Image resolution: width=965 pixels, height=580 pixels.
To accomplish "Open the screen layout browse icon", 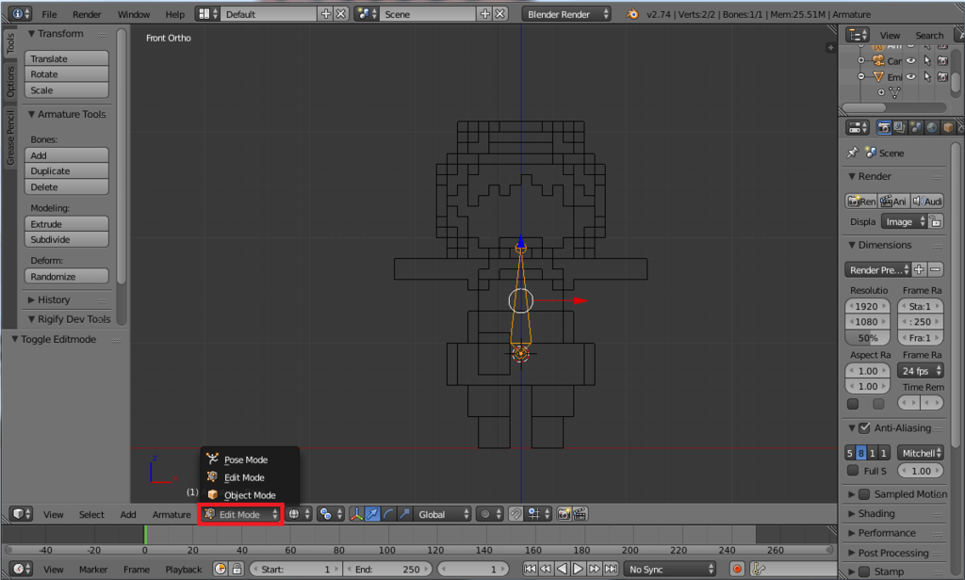I will click(x=208, y=14).
